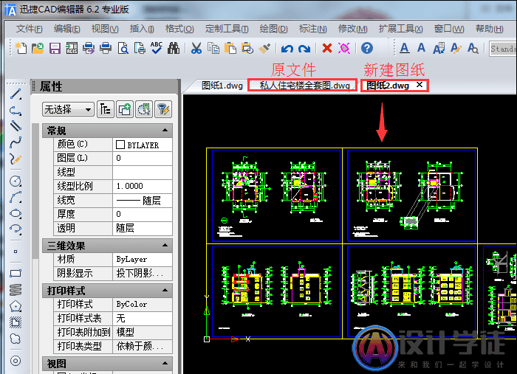The width and height of the screenshot is (517, 374).
Task: Click the Open file folder icon
Action: point(38,48)
